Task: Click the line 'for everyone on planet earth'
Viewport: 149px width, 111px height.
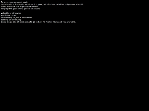Action: tap(14, 2)
